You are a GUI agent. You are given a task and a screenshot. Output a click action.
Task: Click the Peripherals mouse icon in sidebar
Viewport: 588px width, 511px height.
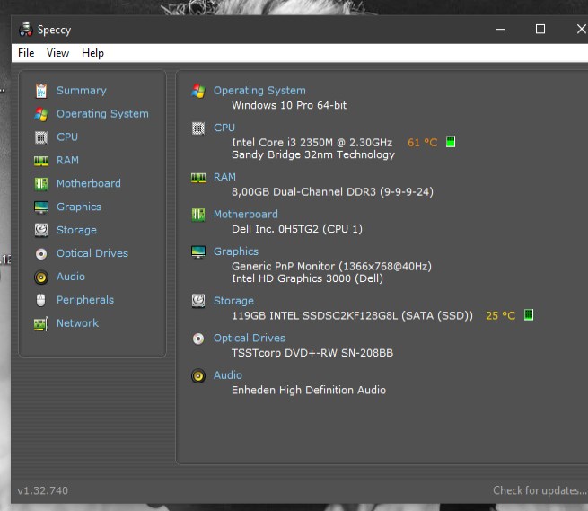[x=41, y=300]
